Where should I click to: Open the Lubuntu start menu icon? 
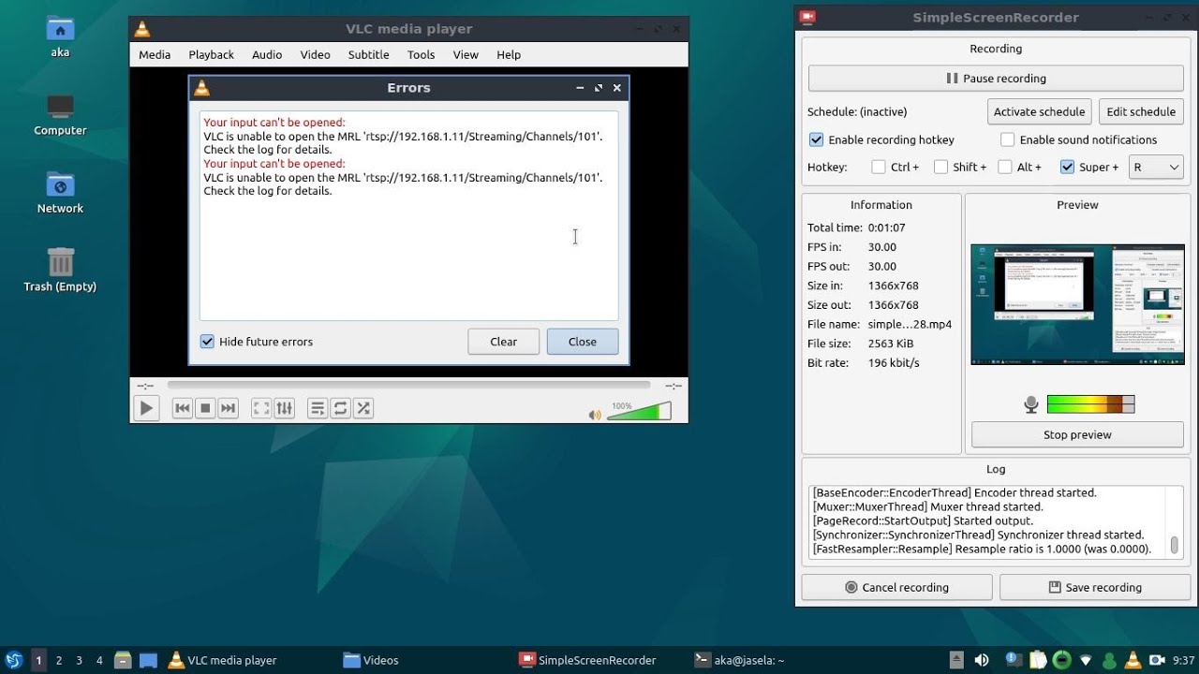pos(13,660)
